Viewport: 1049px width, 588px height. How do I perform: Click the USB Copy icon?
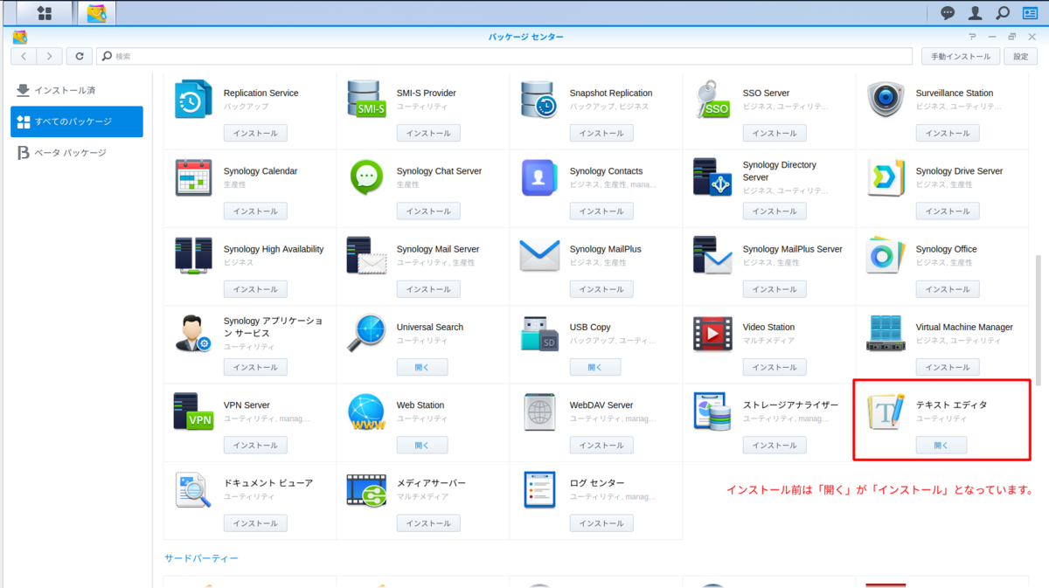(x=539, y=334)
